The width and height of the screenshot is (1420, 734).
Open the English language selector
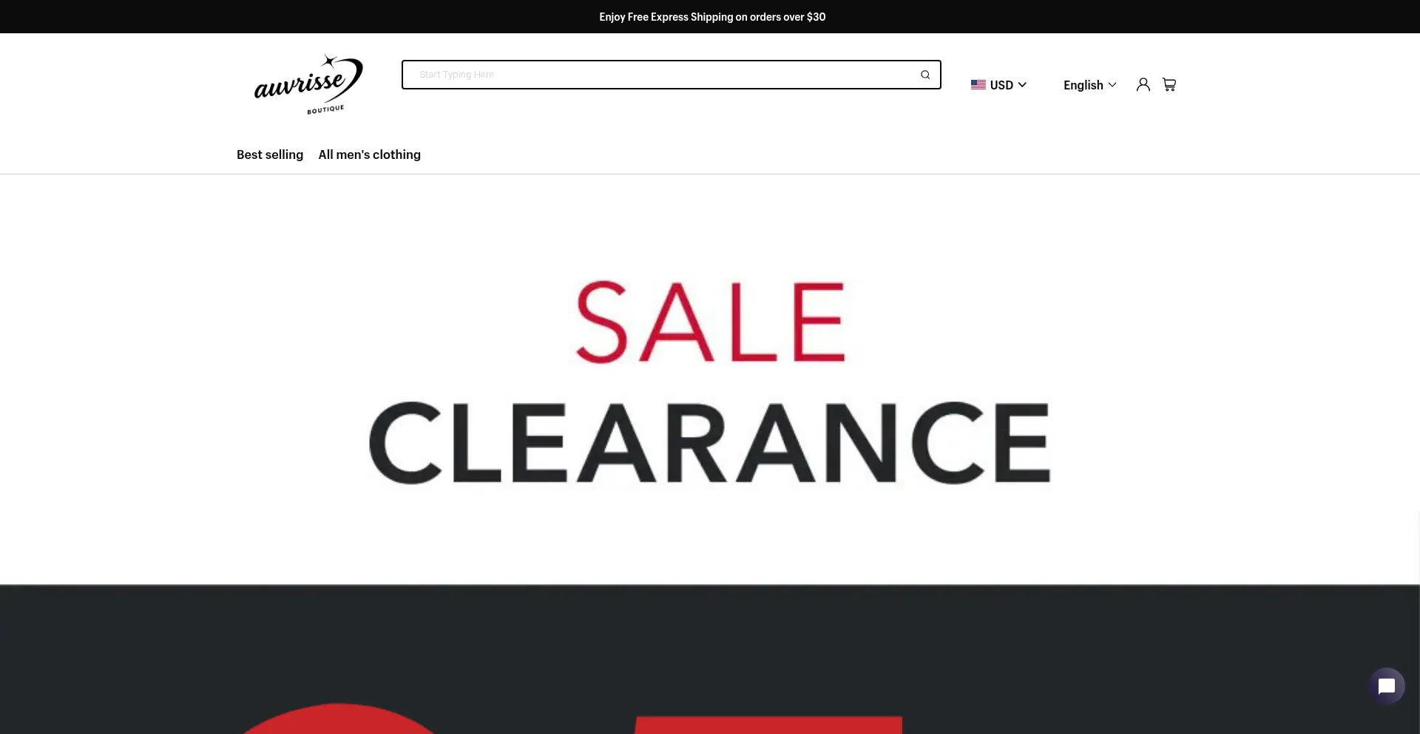pos(1089,85)
